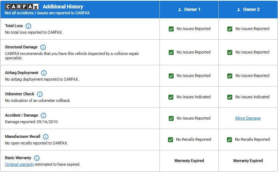The image size is (278, 172).
Task: Click the info icon next to Total Loss
Action: click(x=28, y=26)
